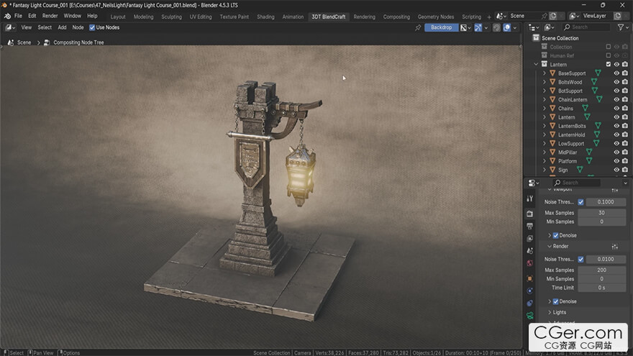Toggle the Backdrop button
This screenshot has width=633, height=356.
tap(441, 27)
